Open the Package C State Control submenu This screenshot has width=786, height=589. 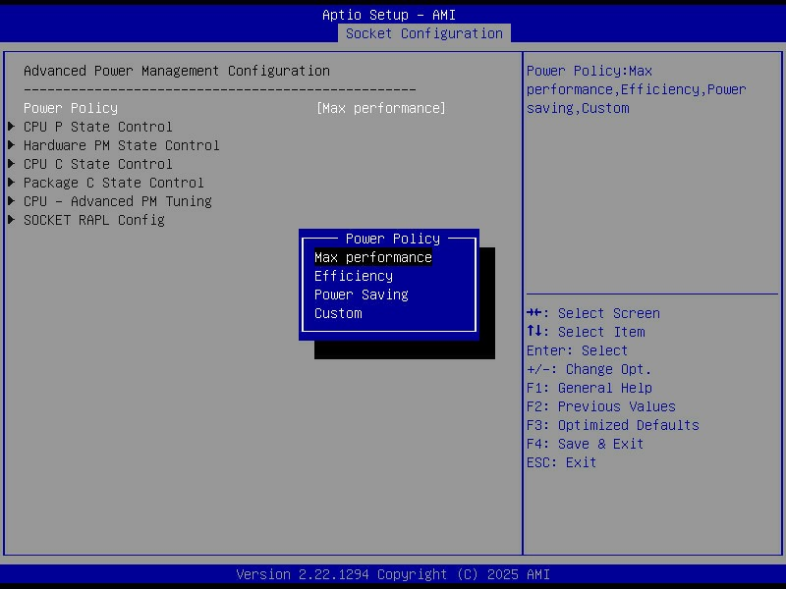(113, 183)
